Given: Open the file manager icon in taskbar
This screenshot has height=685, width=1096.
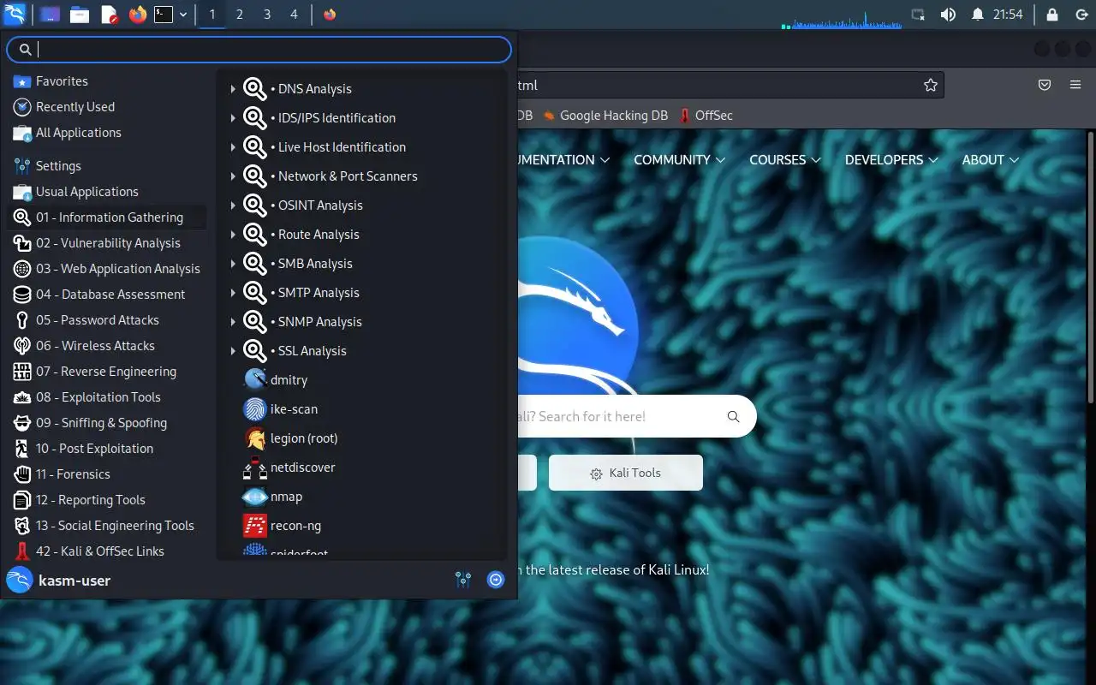Looking at the screenshot, I should (x=80, y=15).
